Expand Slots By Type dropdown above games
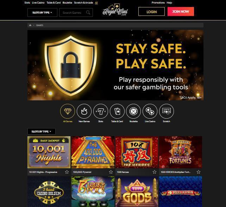Image resolution: width=226 pixels, height=207 pixels. click(42, 131)
